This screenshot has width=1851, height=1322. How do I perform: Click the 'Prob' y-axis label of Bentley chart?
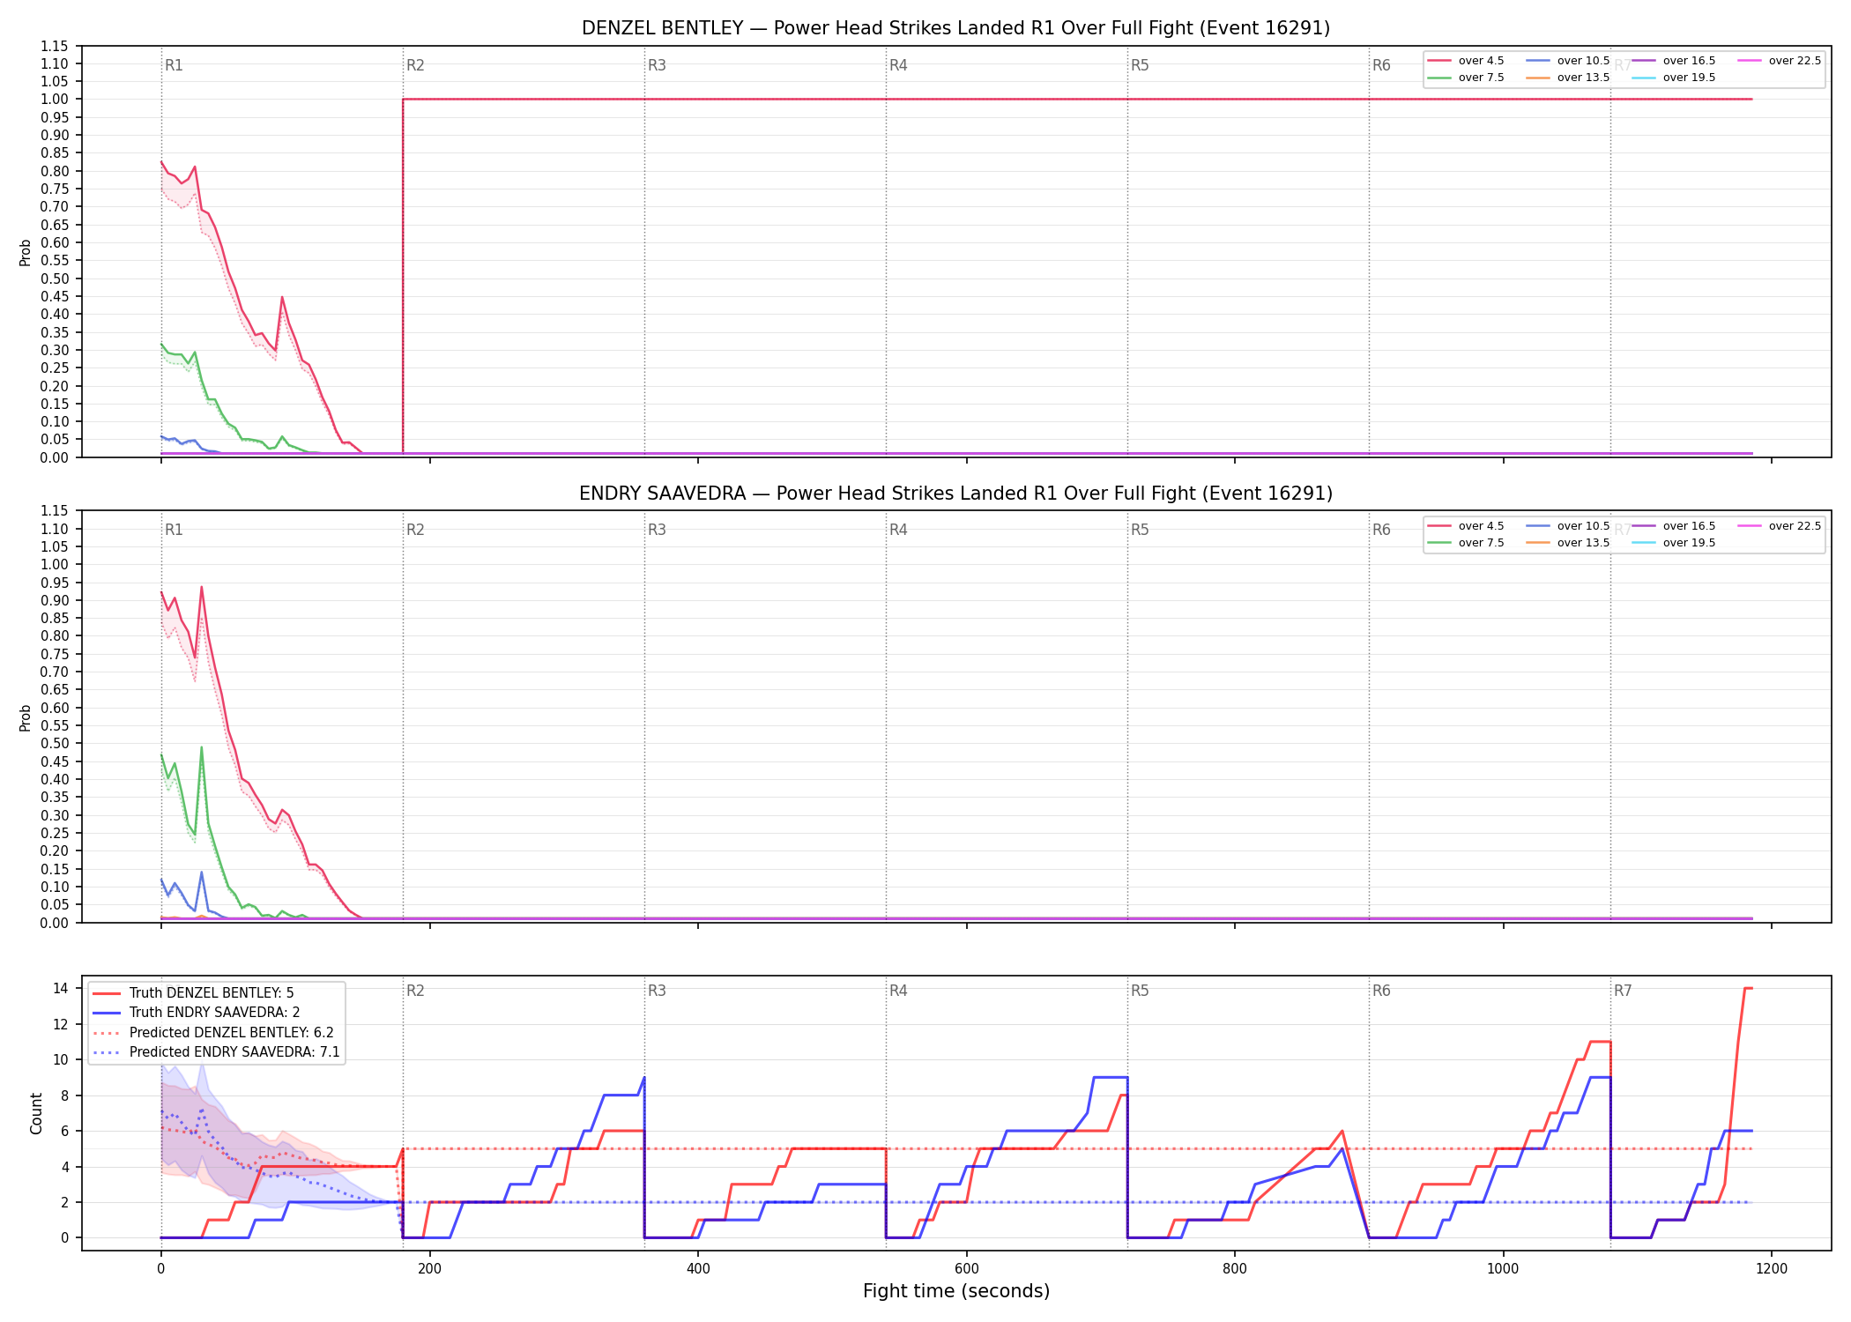26,252
